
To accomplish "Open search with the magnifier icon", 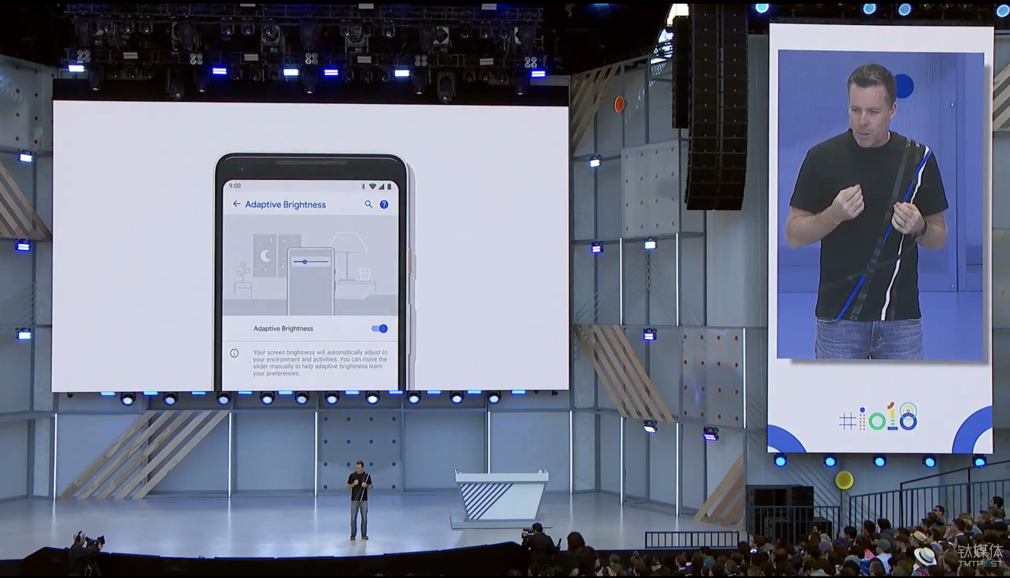I will (x=368, y=204).
